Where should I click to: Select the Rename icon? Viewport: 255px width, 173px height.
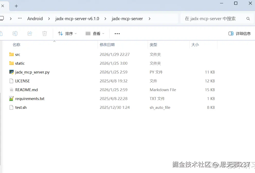pos(15,33)
